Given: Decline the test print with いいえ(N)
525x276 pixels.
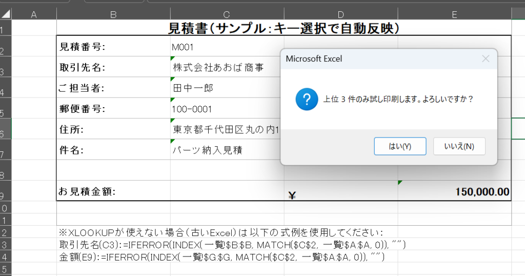Looking at the screenshot, I should 459,146.
